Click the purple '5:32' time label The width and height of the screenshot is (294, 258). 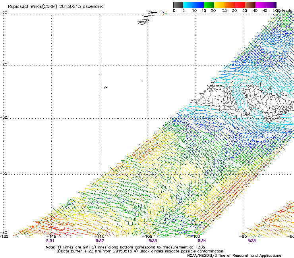100,241
